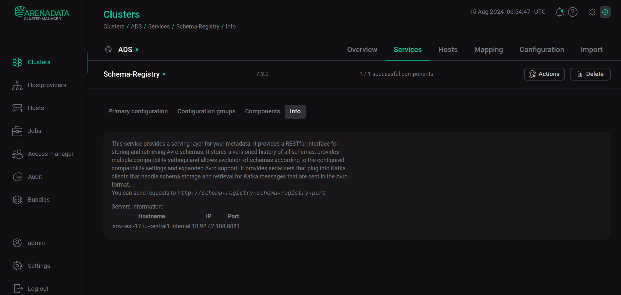Image resolution: width=621 pixels, height=295 pixels.
Task: Switch to light theme sun icon
Action: (592, 12)
